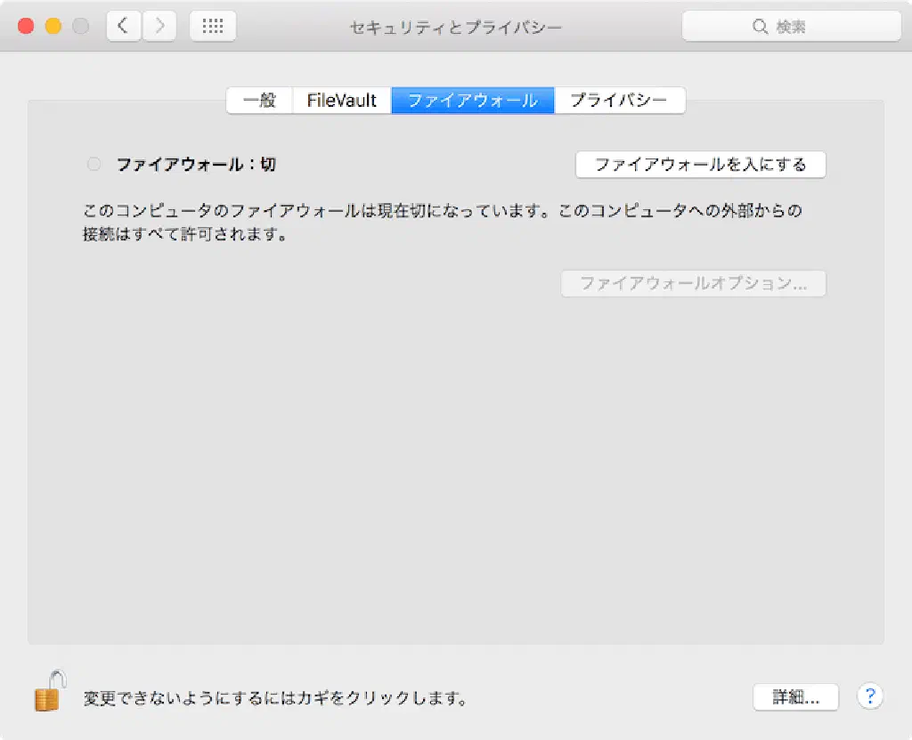912x740 pixels.
Task: Click the window title セキュリティとプライバシー
Action: (x=456, y=27)
